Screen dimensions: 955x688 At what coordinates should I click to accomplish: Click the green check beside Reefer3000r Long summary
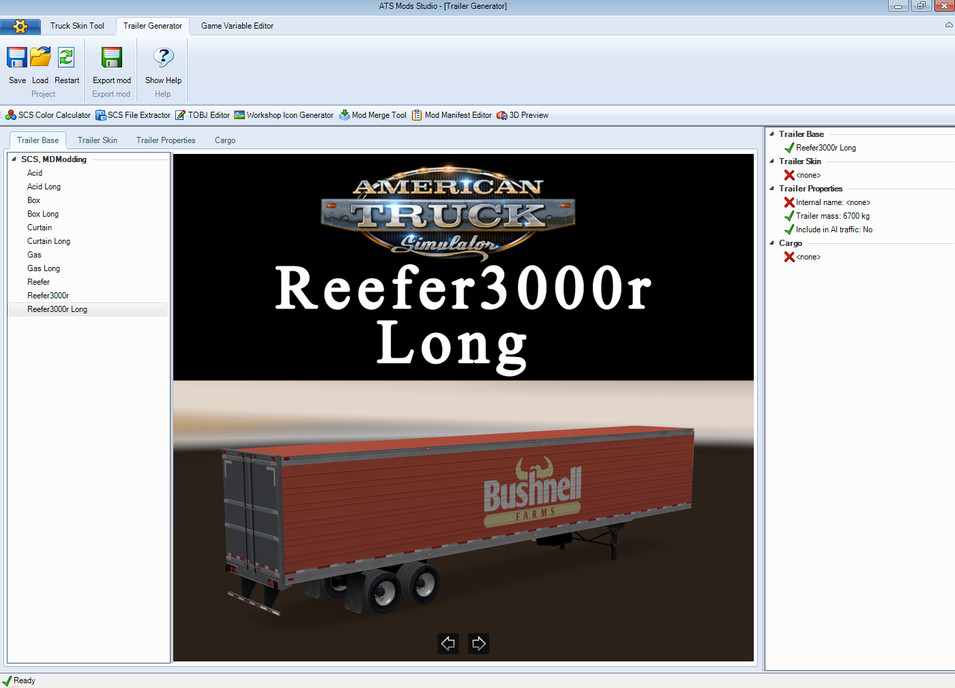pos(789,148)
